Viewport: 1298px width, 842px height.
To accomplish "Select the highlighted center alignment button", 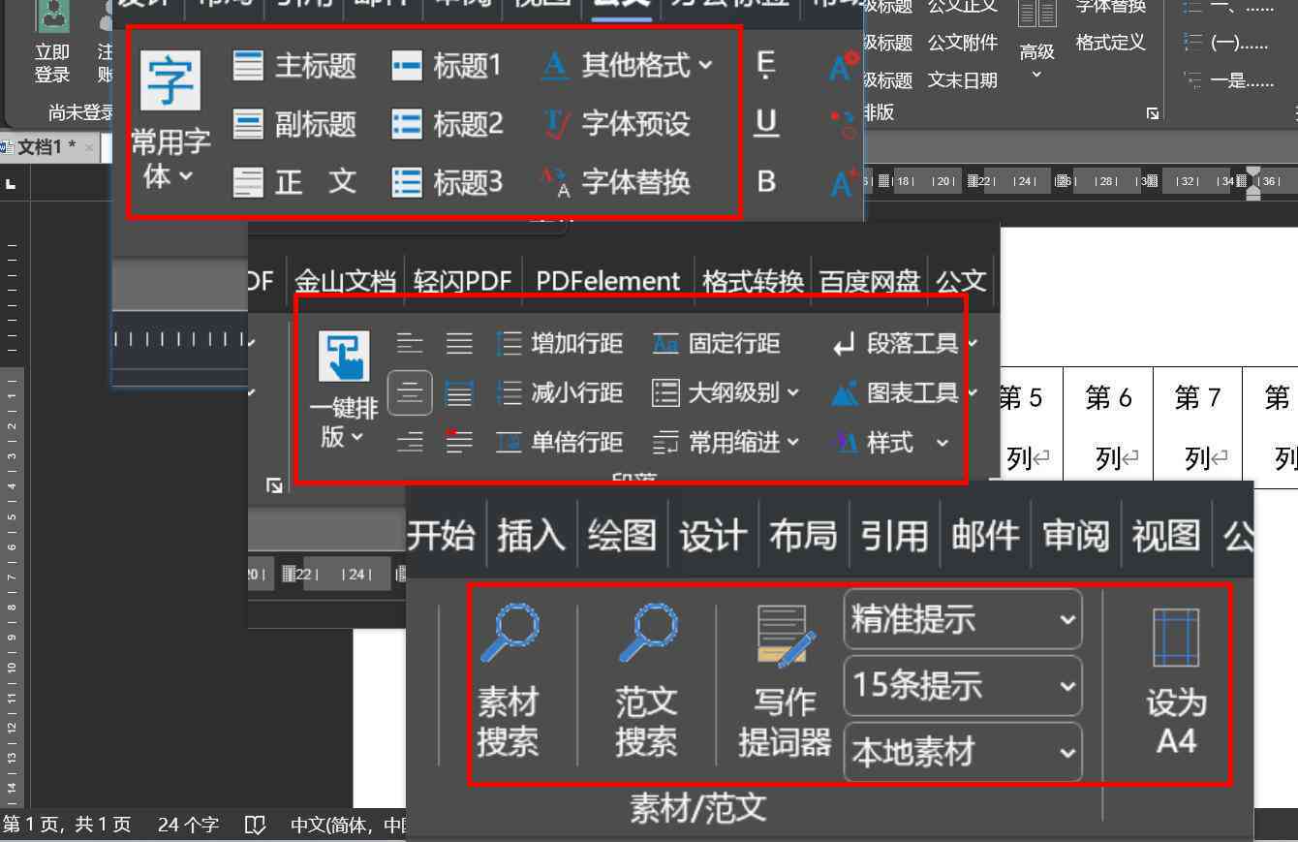I will 410,392.
